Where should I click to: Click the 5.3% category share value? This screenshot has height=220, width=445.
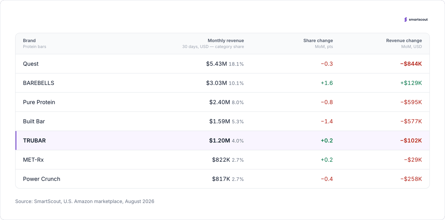click(238, 122)
